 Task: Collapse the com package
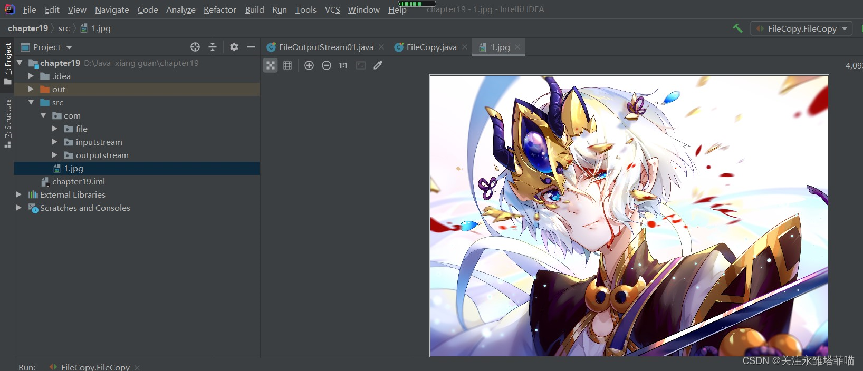tap(43, 115)
